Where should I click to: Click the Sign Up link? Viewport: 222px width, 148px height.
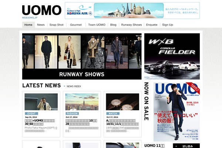[168, 25]
